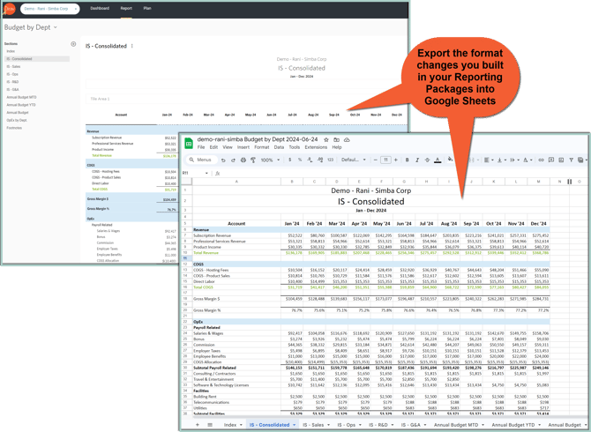
Task: Toggle bold formatting in Sheets toolbar
Action: (407, 160)
